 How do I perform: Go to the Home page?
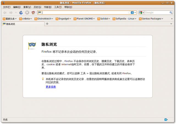pos(33,13)
